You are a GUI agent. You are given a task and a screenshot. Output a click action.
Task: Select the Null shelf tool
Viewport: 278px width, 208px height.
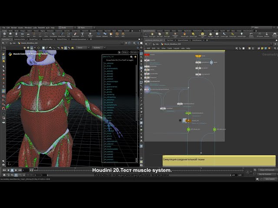(x=34, y=35)
